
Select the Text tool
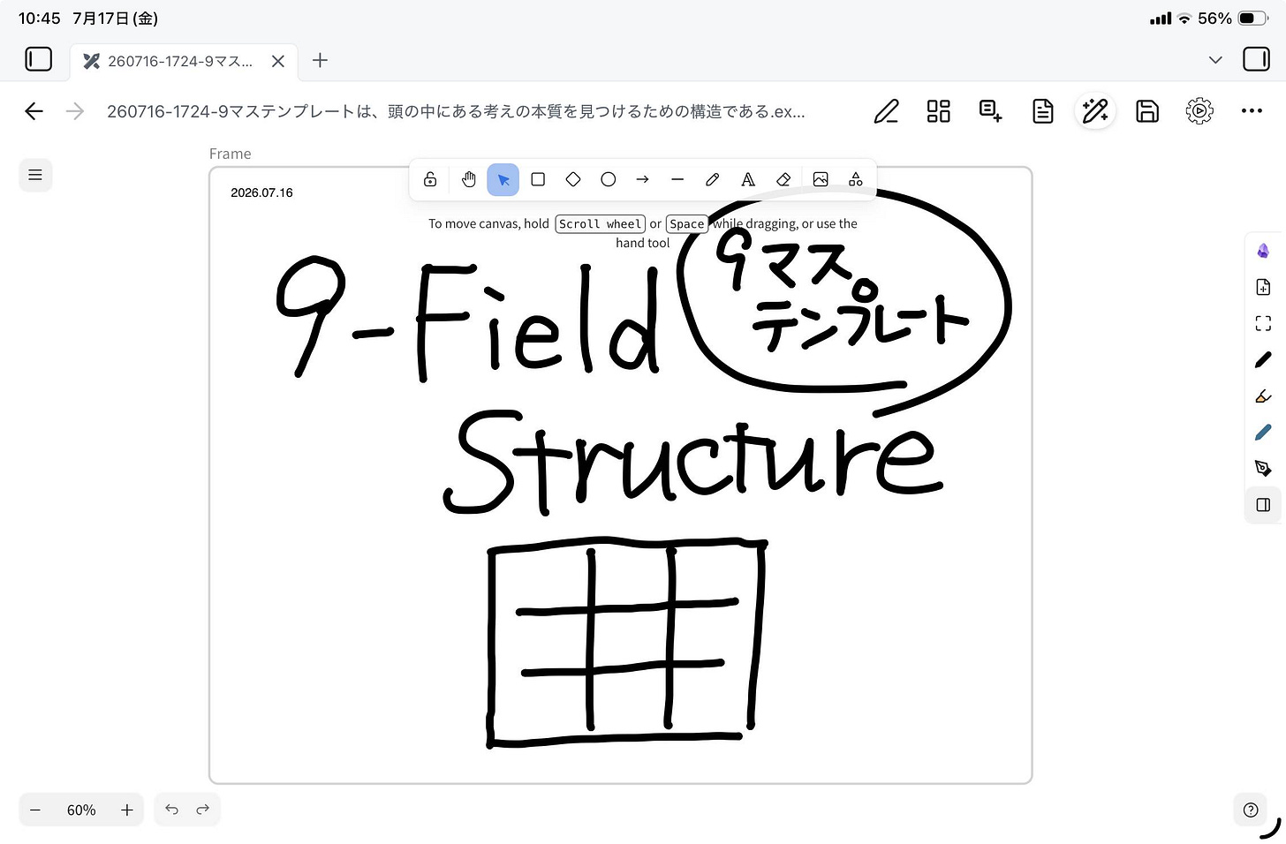point(748,180)
